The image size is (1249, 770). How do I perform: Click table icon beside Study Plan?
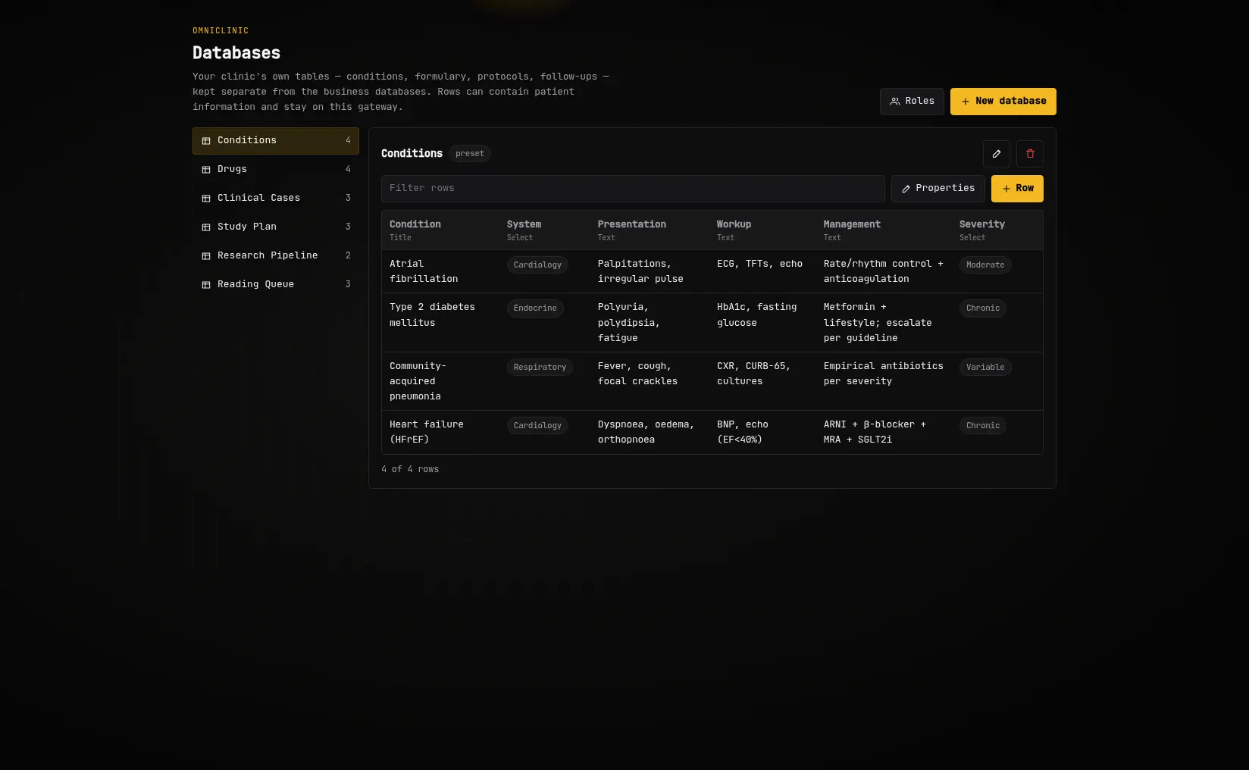click(206, 227)
